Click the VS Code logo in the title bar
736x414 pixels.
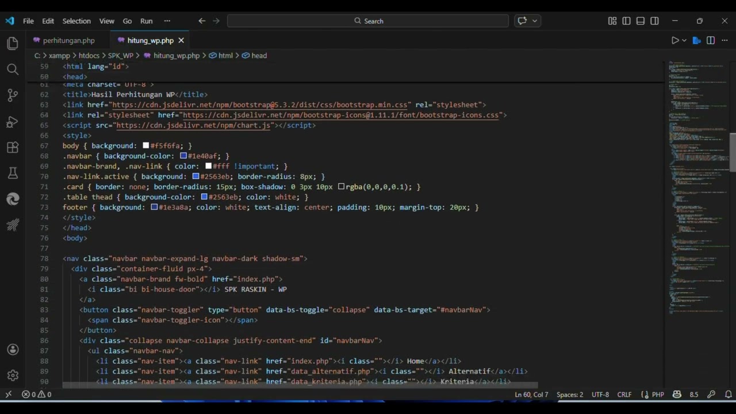click(x=10, y=21)
